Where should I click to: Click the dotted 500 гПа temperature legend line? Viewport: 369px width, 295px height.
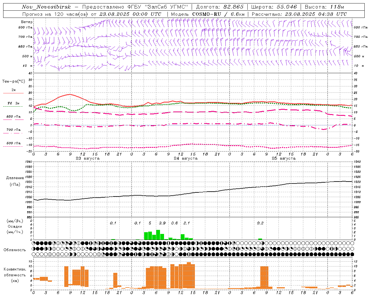click(13, 146)
